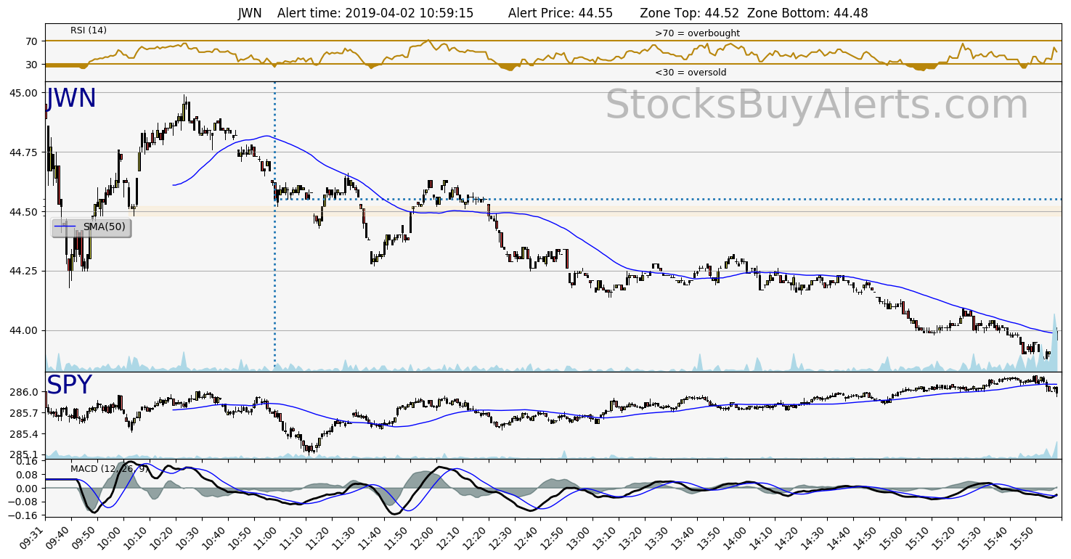Click the SPY ticker label on the lower chart
1071x559 pixels.
(70, 385)
